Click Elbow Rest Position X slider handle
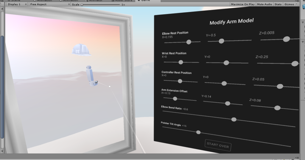The width and height of the screenshot is (305, 160). pos(189,42)
